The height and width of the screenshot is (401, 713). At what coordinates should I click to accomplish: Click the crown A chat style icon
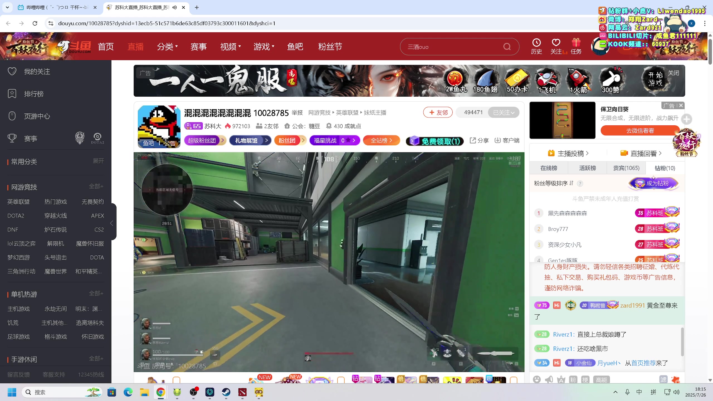(561, 379)
